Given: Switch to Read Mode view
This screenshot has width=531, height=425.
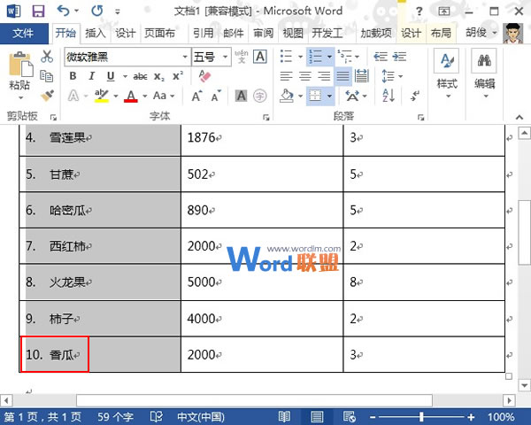Looking at the screenshot, I should tap(284, 416).
